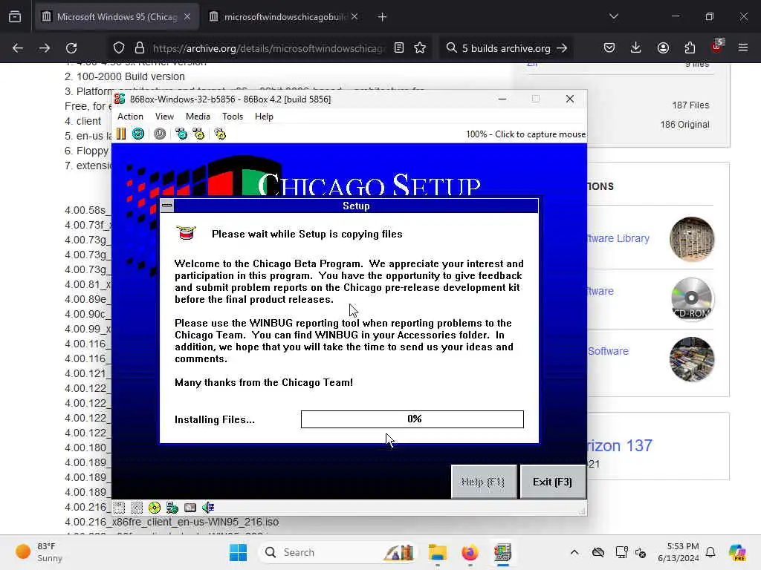Click the 86Box hard reset icon

[138, 134]
